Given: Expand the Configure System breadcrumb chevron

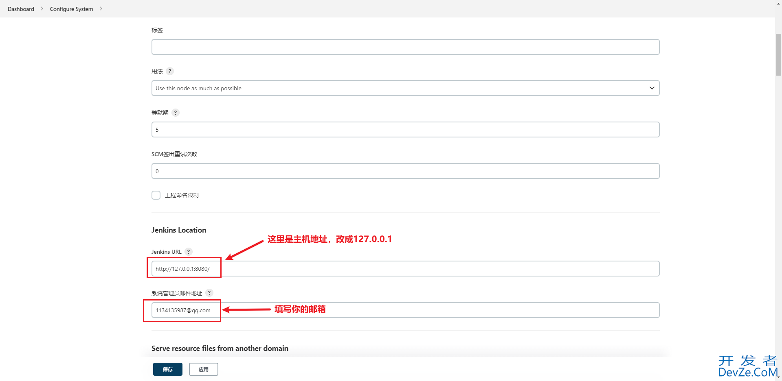Looking at the screenshot, I should [x=101, y=9].
